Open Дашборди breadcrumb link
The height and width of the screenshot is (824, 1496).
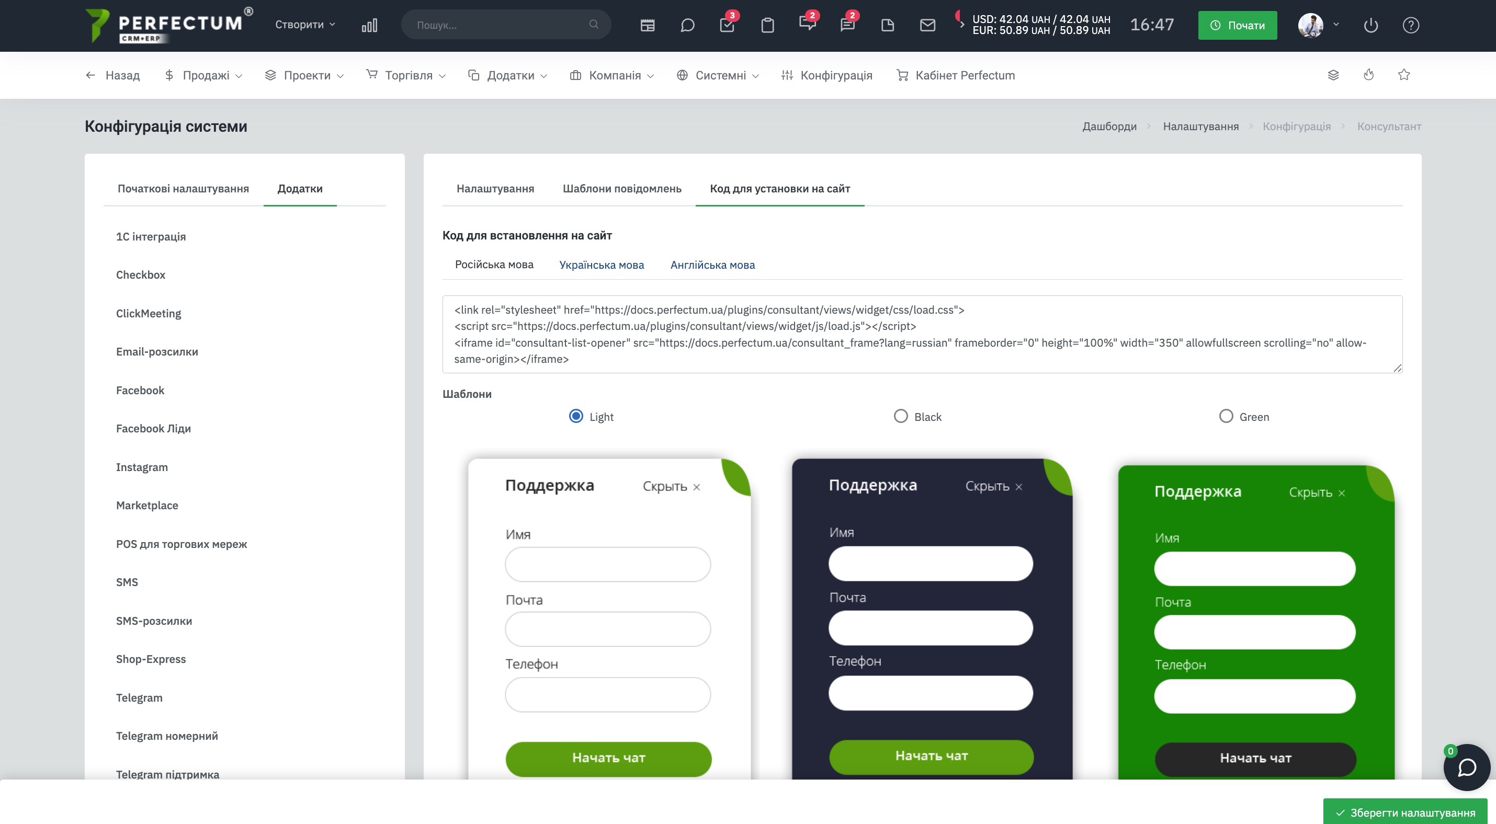1109,126
